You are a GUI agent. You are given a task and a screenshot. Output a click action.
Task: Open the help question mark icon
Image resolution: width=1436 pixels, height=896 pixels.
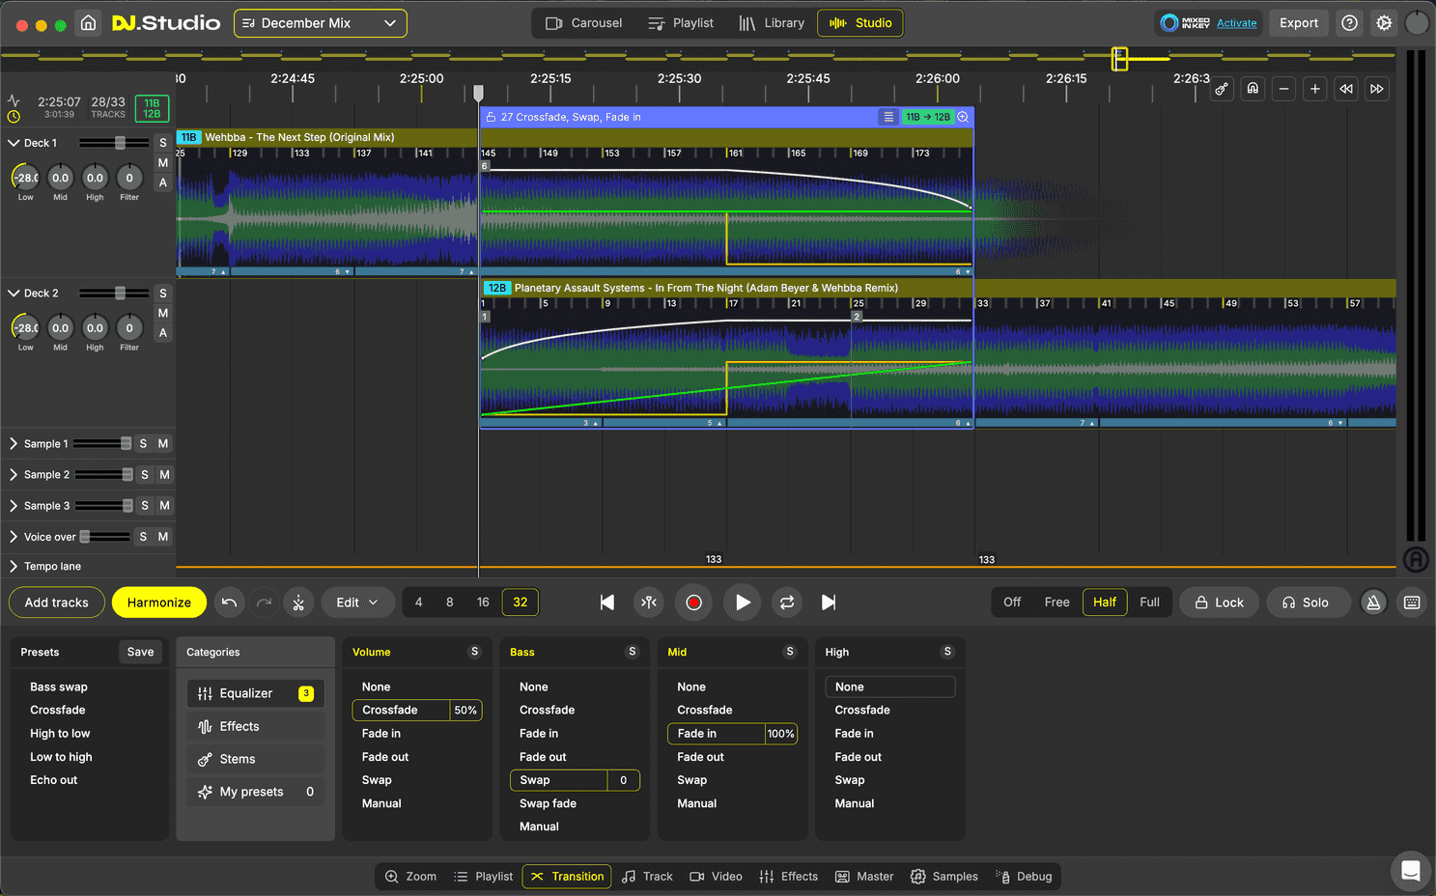point(1350,23)
